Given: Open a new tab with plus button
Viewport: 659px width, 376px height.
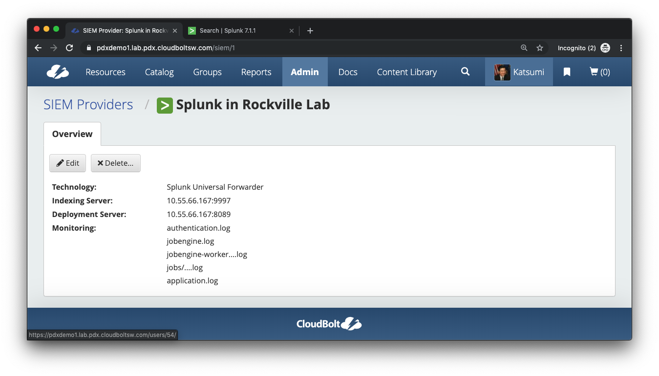Looking at the screenshot, I should (x=310, y=31).
